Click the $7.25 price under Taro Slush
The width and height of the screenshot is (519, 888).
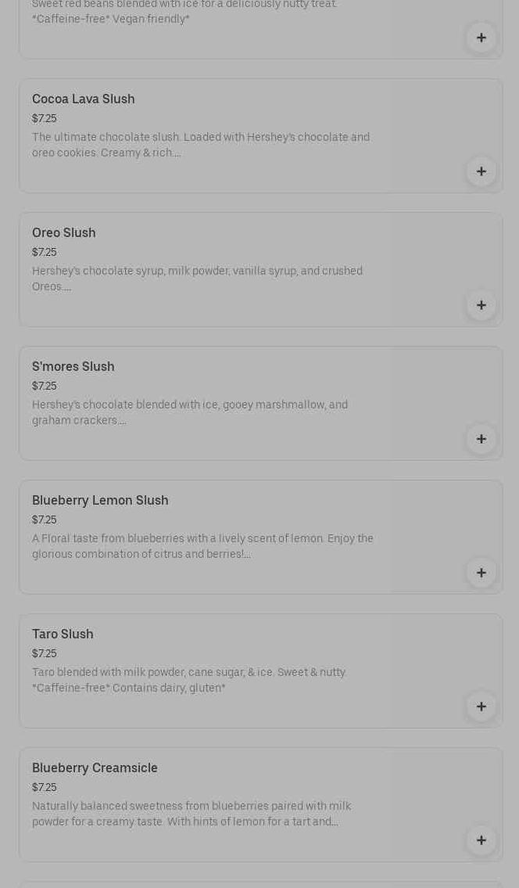45,653
